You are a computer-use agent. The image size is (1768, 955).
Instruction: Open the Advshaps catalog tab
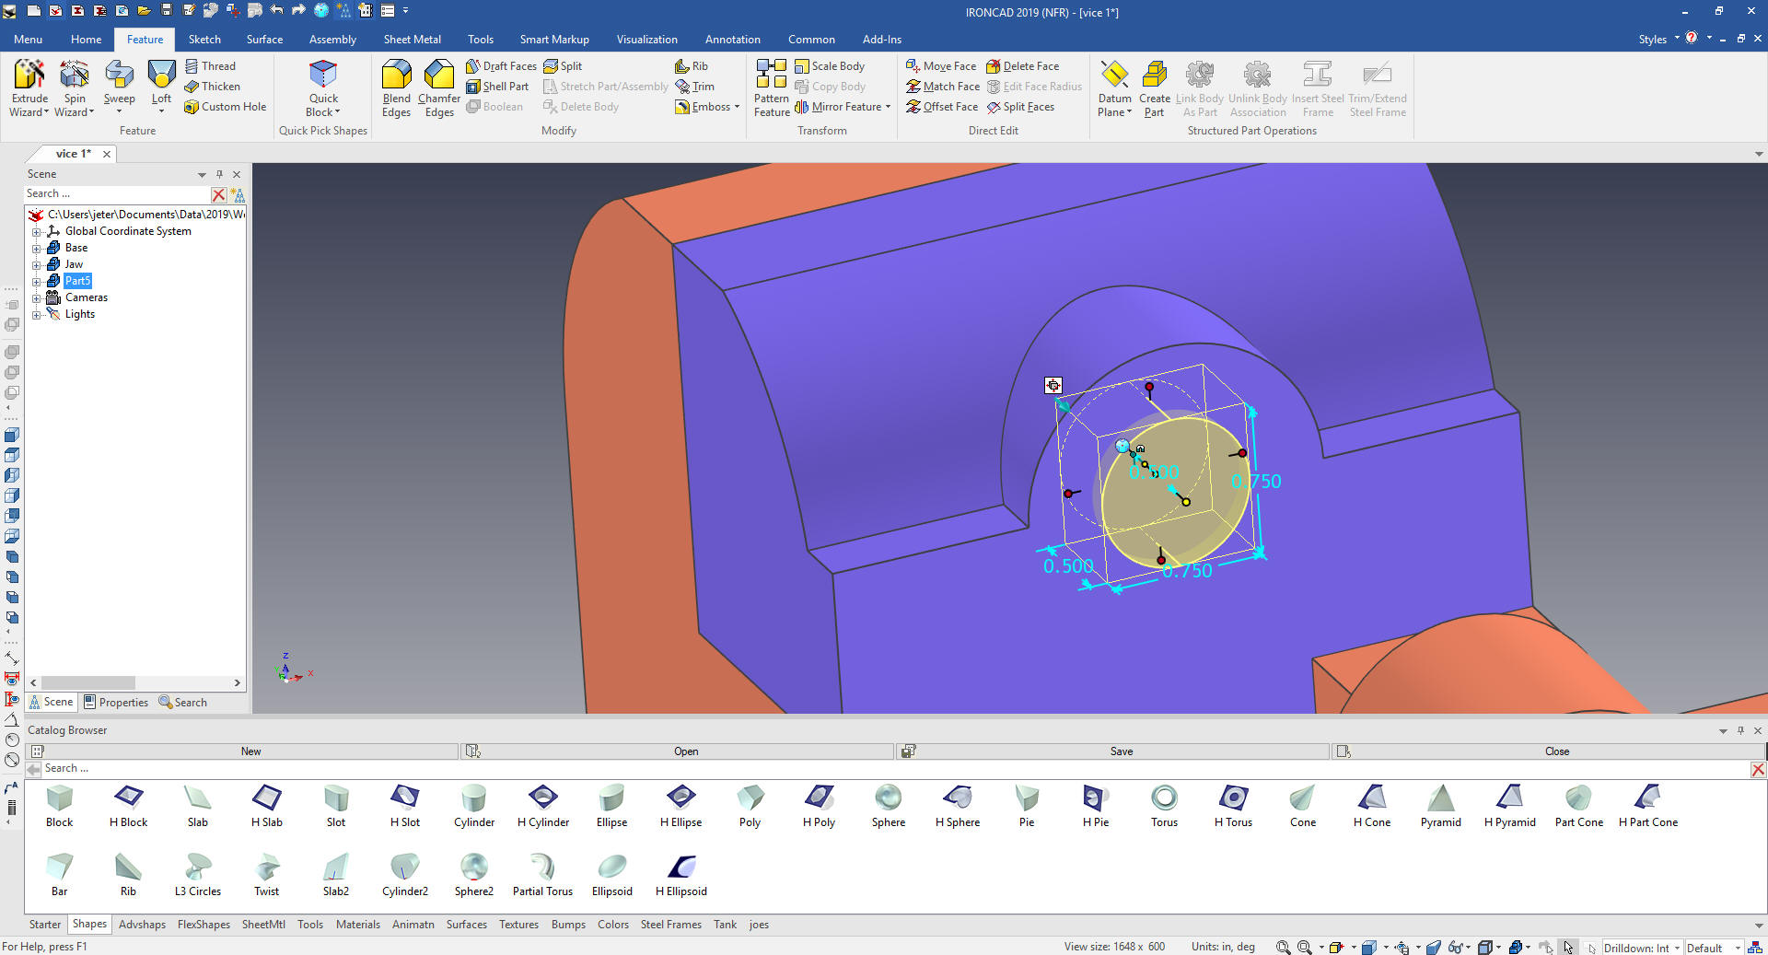pyautogui.click(x=142, y=925)
